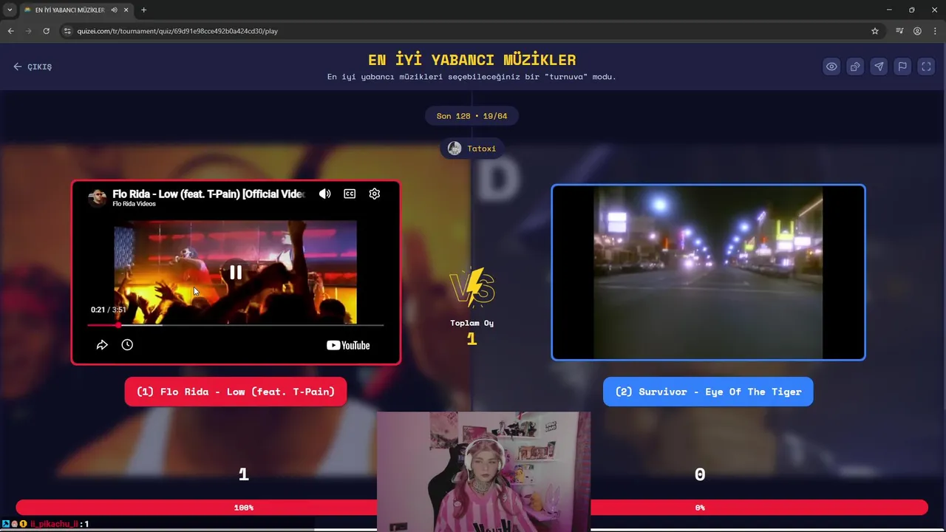Image resolution: width=946 pixels, height=532 pixels.
Task: Click the ÇIKIŞ exit back link
Action: pos(33,66)
